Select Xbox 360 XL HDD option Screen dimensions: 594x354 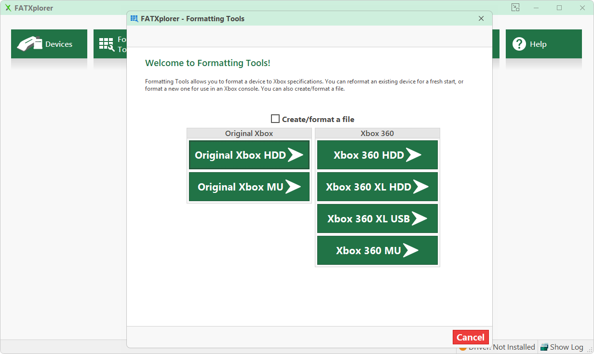tap(378, 187)
